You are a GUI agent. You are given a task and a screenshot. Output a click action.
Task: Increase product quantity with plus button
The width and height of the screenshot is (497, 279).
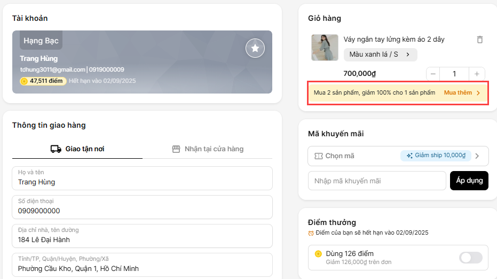476,74
